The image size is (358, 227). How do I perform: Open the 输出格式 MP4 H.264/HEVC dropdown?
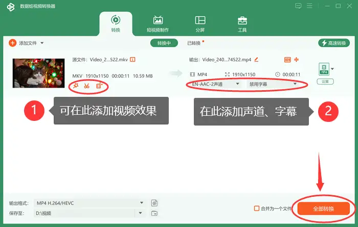pyautogui.click(x=89, y=203)
